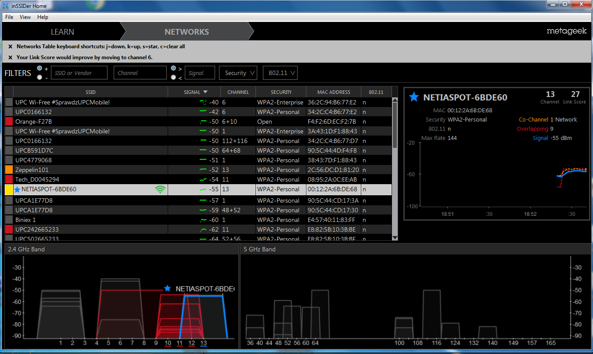Click the 2.4 GHz Band panel title
This screenshot has width=593, height=354.
pyautogui.click(x=26, y=249)
